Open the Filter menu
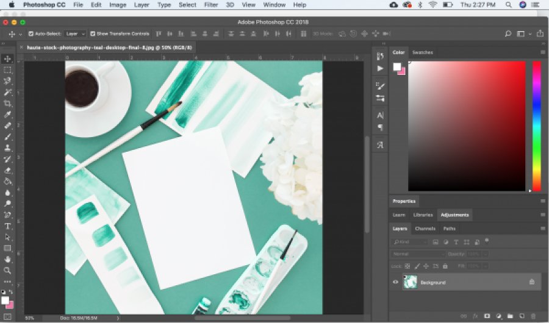Viewport: 549px width, 323px height. click(x=211, y=5)
